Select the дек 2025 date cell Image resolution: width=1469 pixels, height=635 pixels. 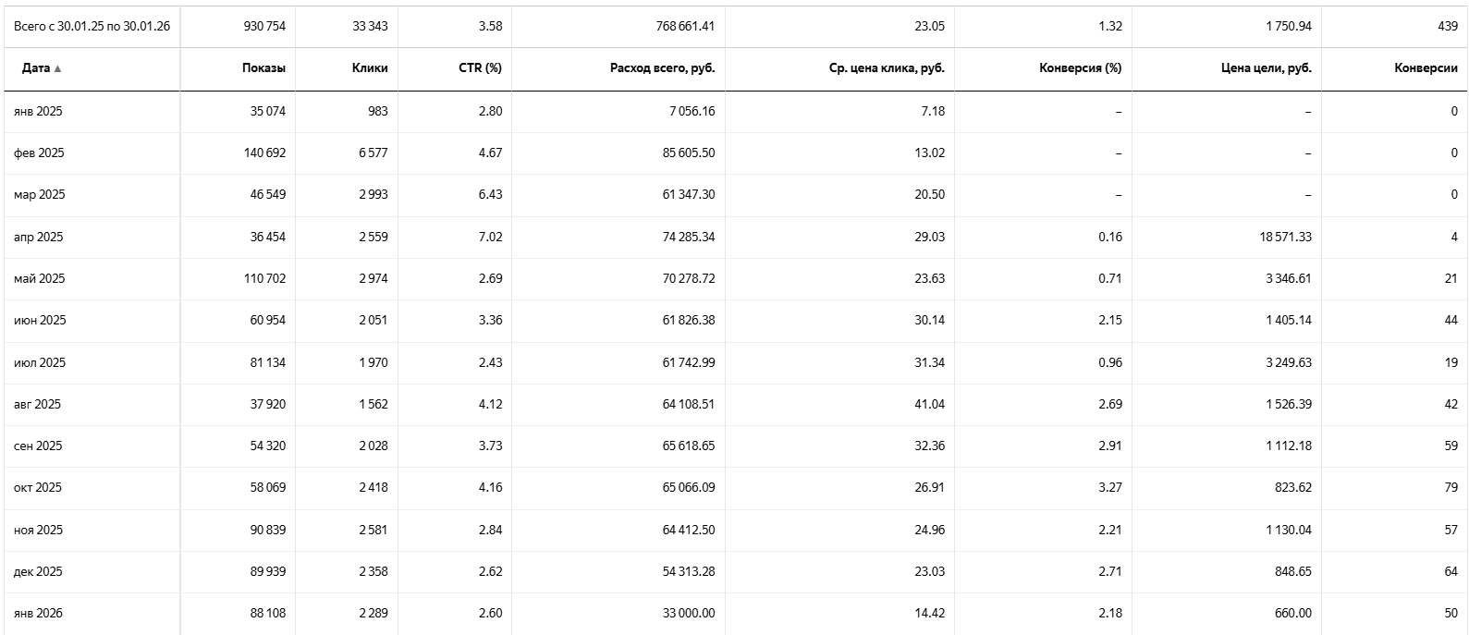click(38, 572)
